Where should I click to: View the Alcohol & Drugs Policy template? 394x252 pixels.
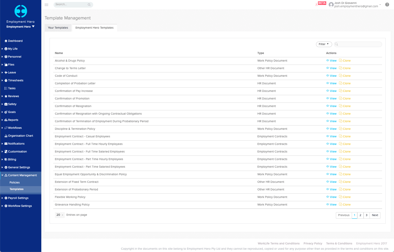tap(331, 61)
